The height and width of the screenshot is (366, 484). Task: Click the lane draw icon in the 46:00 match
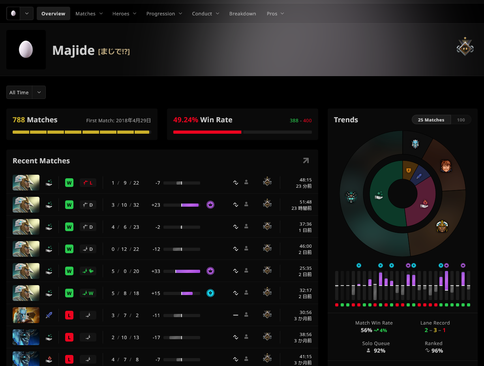tap(88, 249)
